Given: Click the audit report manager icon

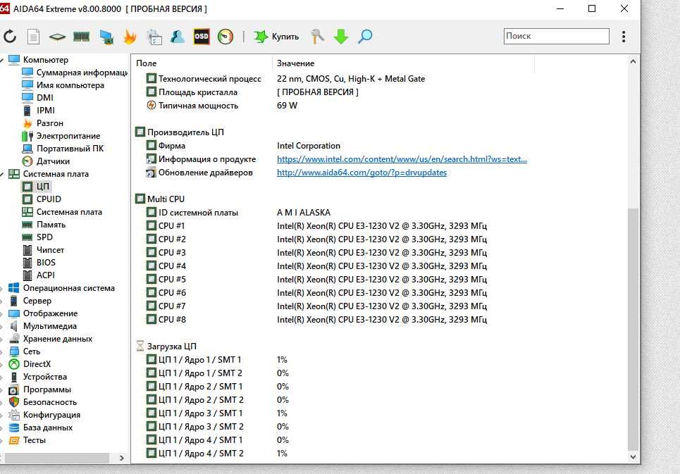Looking at the screenshot, I should point(154,37).
